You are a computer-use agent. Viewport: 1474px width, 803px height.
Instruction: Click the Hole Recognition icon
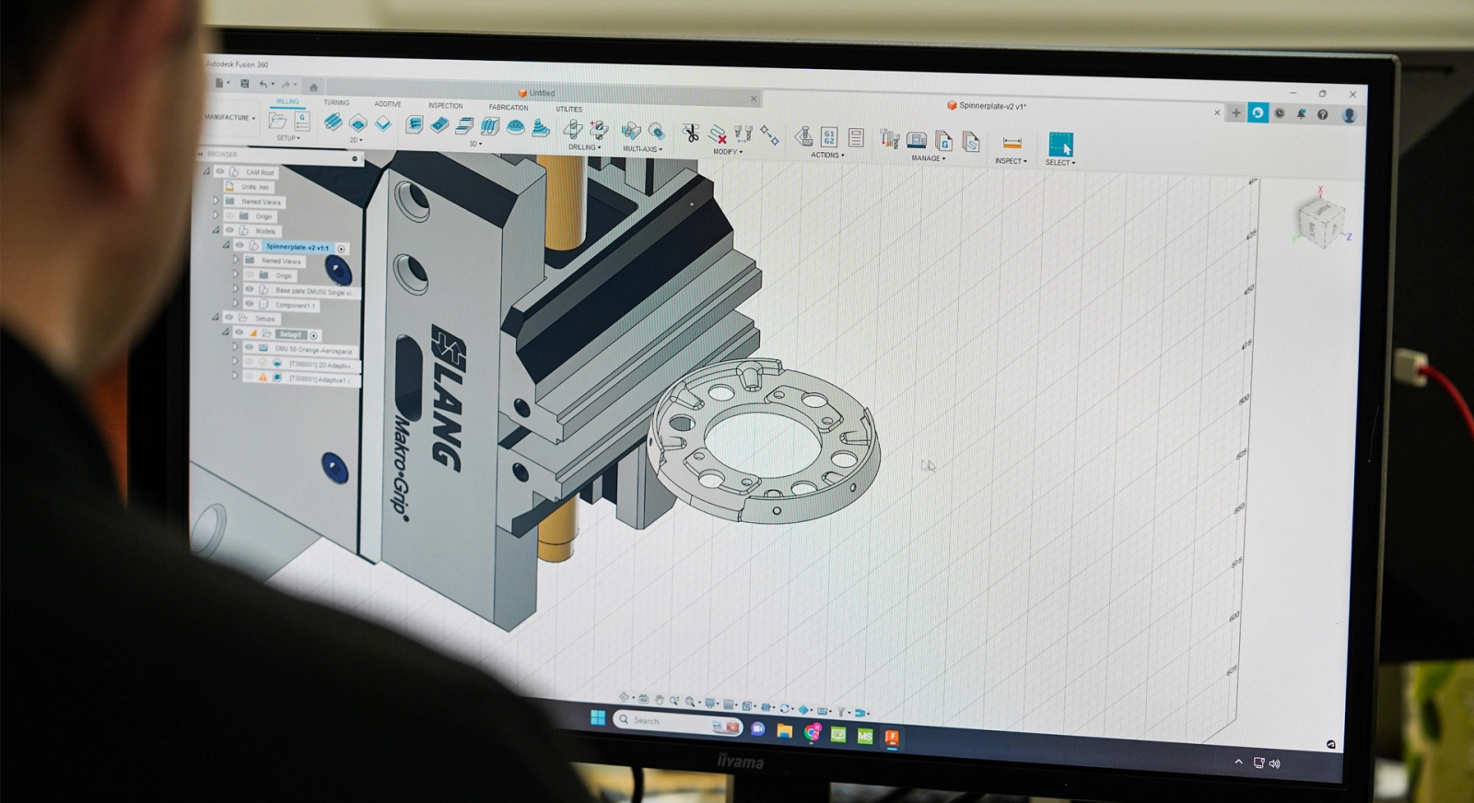[599, 130]
